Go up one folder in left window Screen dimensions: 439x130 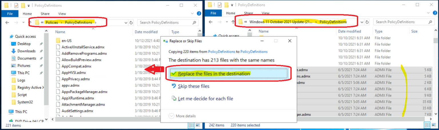tap(30, 23)
